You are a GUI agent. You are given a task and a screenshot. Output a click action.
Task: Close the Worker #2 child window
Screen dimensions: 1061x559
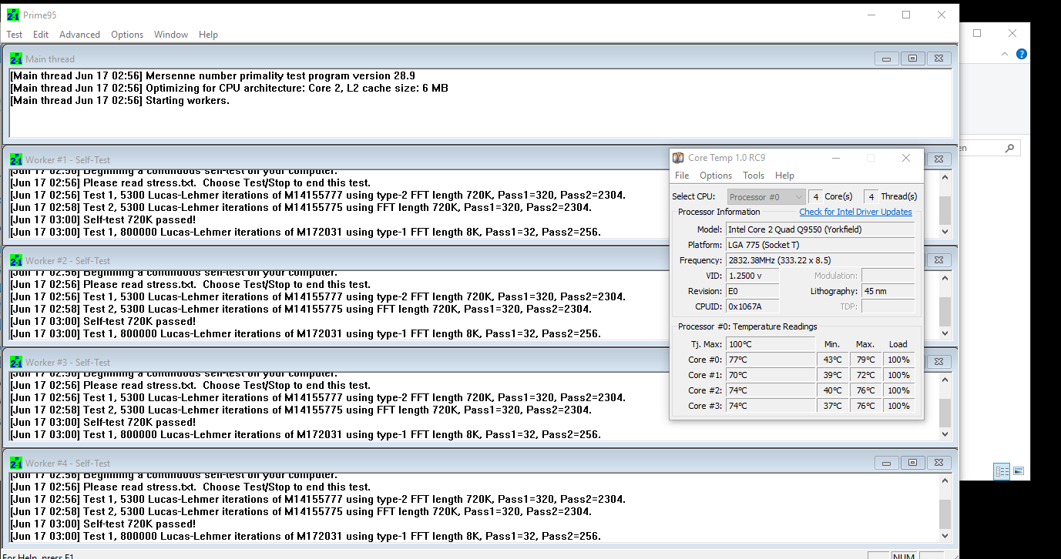click(x=938, y=260)
